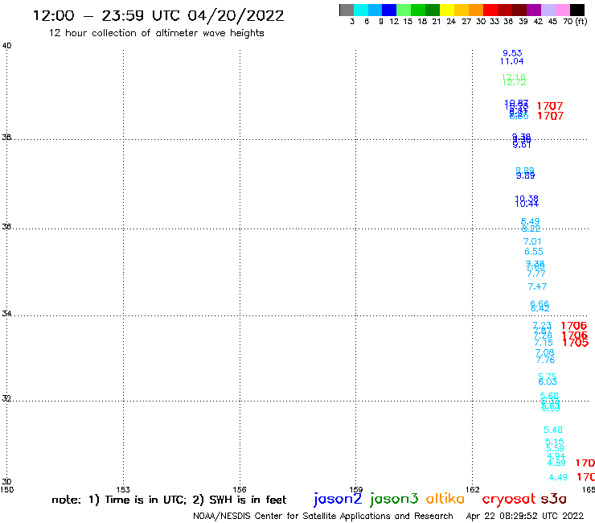Select the altika satellite legend label
The height and width of the screenshot is (523, 595).
pos(445,499)
